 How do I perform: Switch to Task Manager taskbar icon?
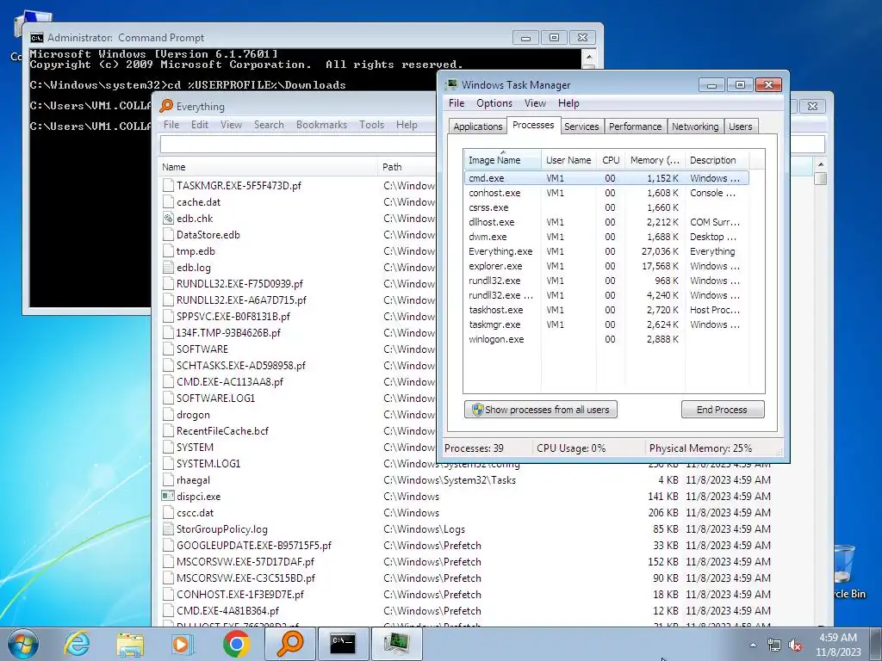(x=396, y=644)
